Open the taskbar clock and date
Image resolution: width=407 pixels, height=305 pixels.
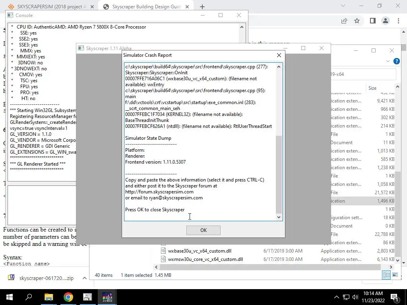tap(373, 297)
